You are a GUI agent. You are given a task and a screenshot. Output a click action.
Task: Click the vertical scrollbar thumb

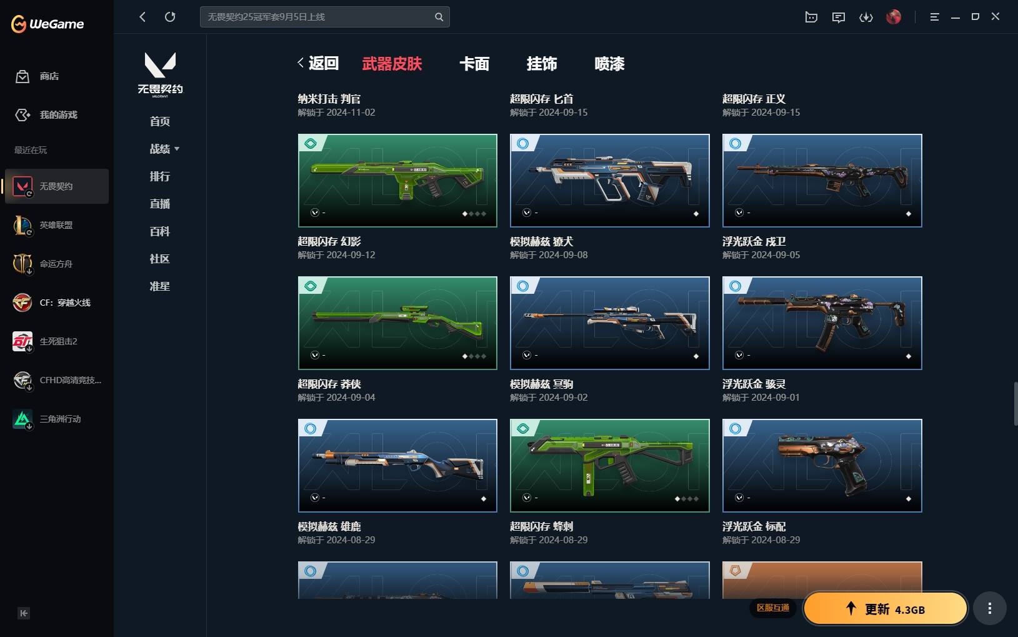[1016, 403]
